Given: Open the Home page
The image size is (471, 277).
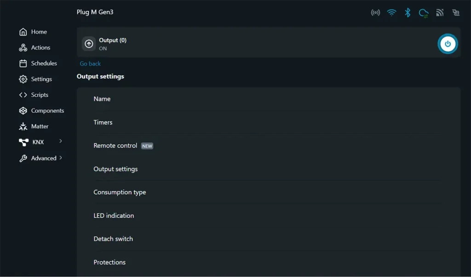Looking at the screenshot, I should [39, 32].
